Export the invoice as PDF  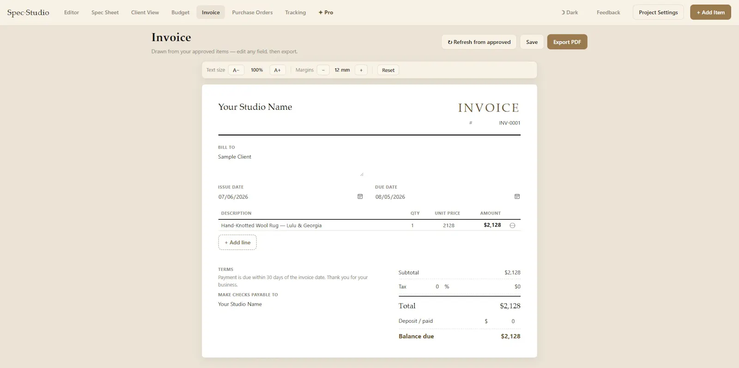[x=567, y=42]
